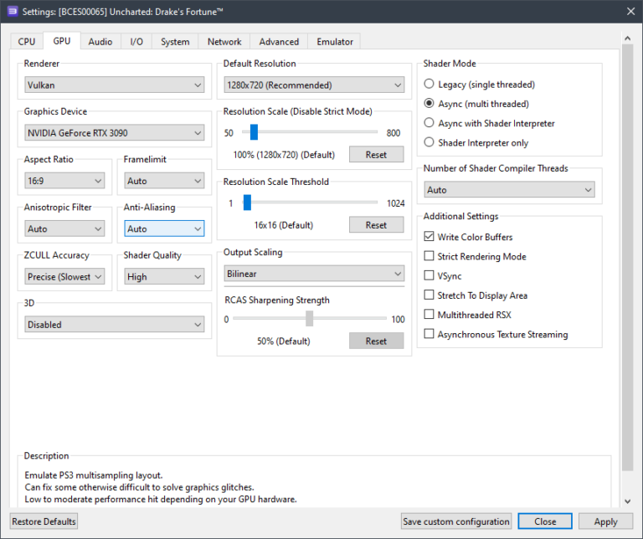This screenshot has height=539, width=643.
Task: Expand the Output Scaling Bilinear dropdown
Action: click(314, 274)
